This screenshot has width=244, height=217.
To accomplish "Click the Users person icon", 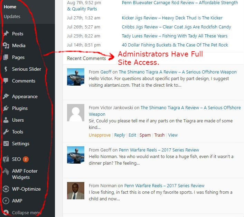I will (x=6, y=120).
